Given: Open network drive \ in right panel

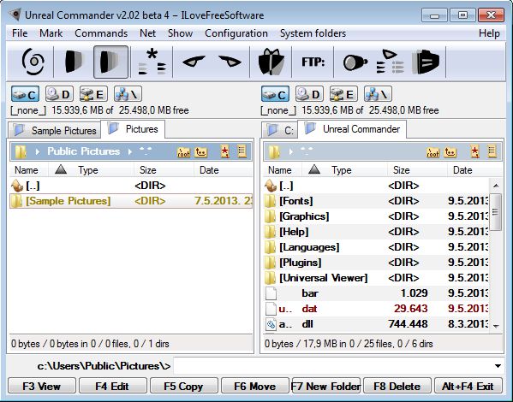Looking at the screenshot, I should [x=378, y=94].
